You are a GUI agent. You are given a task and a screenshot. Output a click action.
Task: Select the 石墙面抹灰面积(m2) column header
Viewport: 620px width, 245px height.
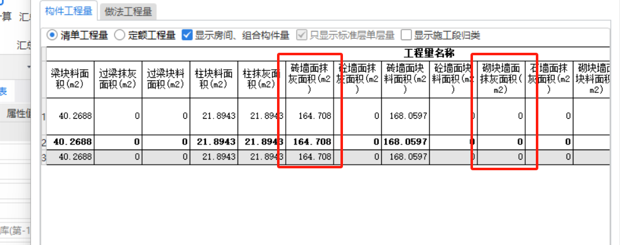click(x=549, y=79)
